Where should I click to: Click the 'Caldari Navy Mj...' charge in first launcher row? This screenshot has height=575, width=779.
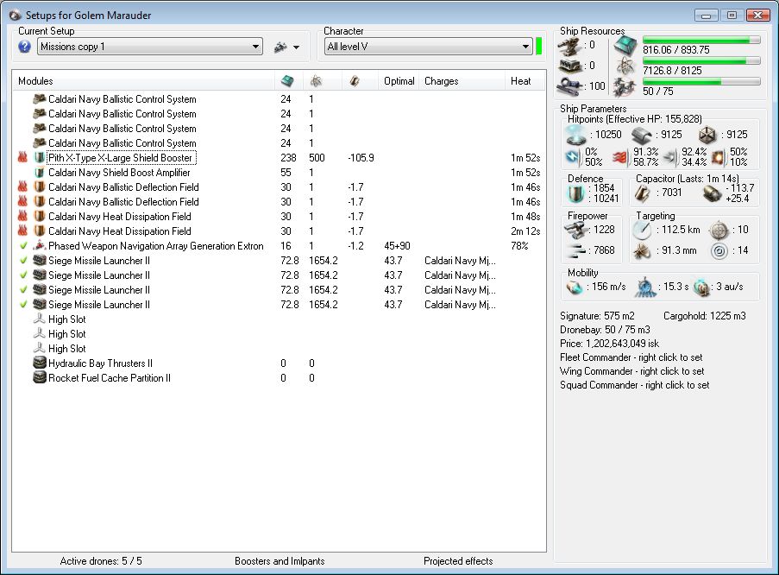(460, 261)
